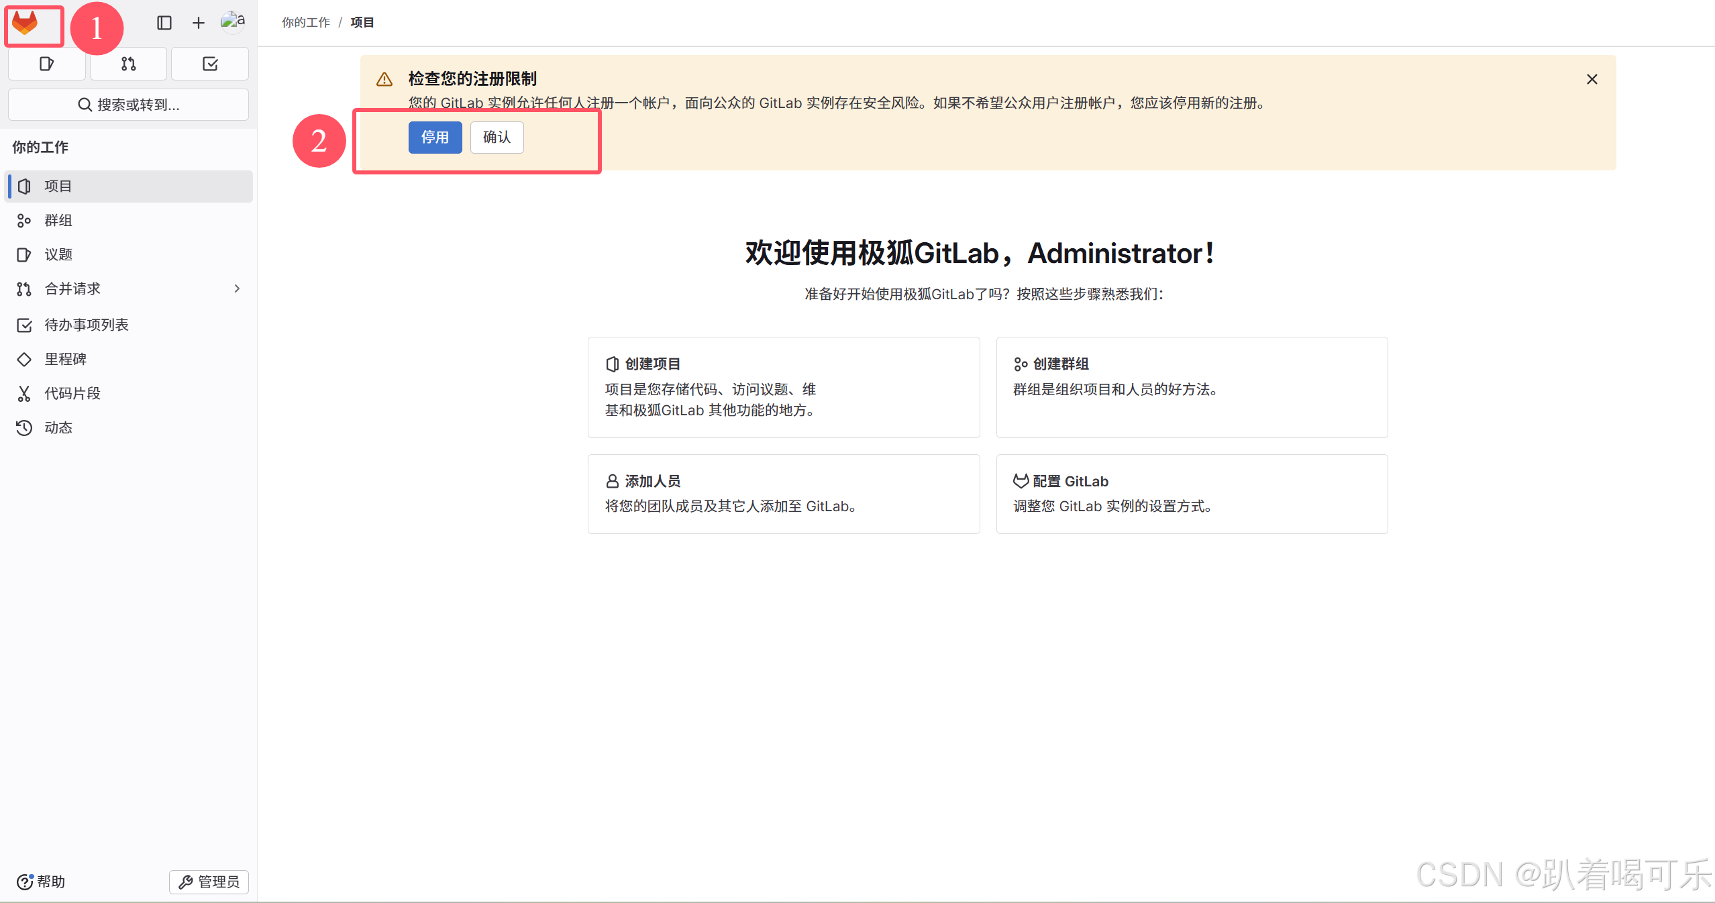Click the GitLab fox logo home icon
This screenshot has height=903, width=1715.
[x=25, y=23]
